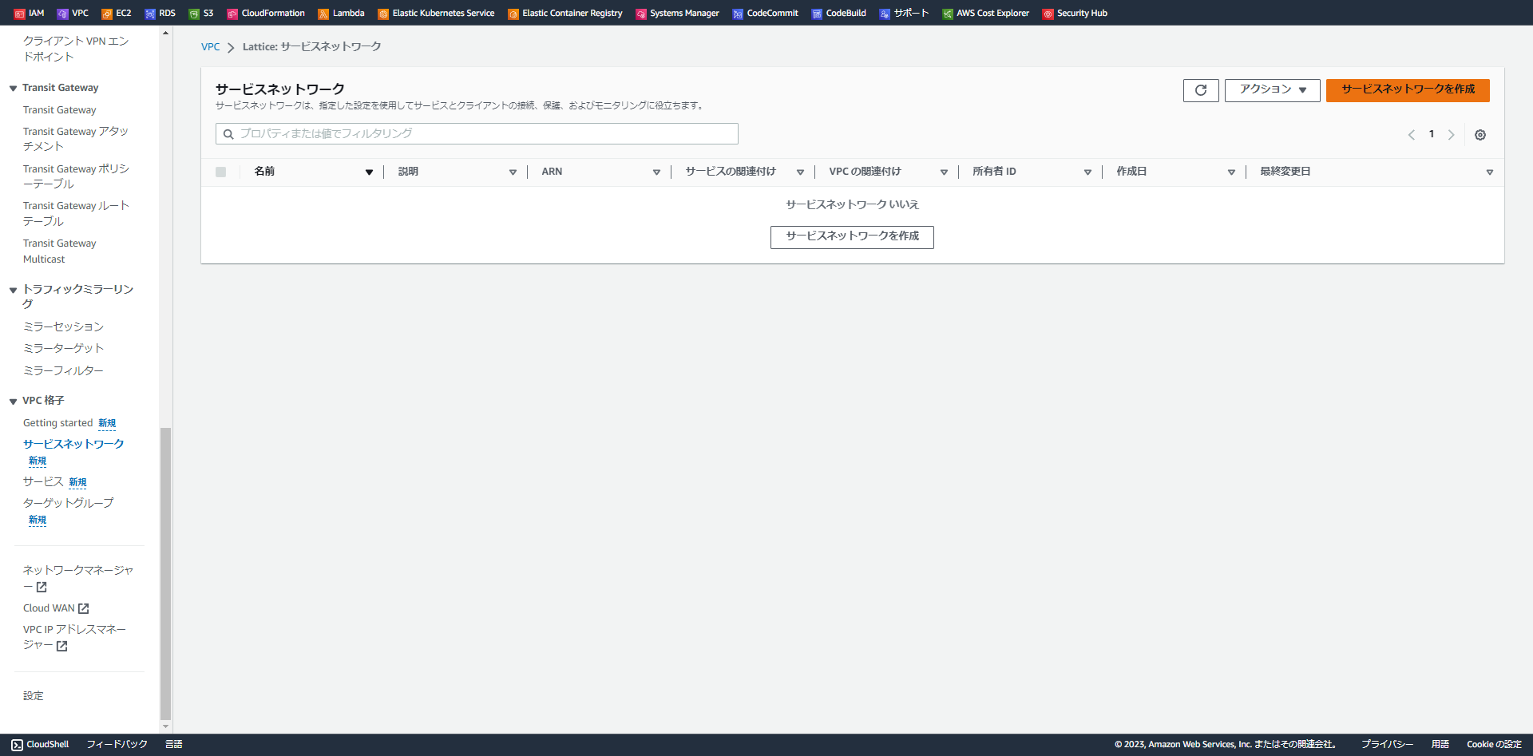This screenshot has width=1533, height=756.
Task: Open 設定 in the sidebar
Action: point(34,696)
